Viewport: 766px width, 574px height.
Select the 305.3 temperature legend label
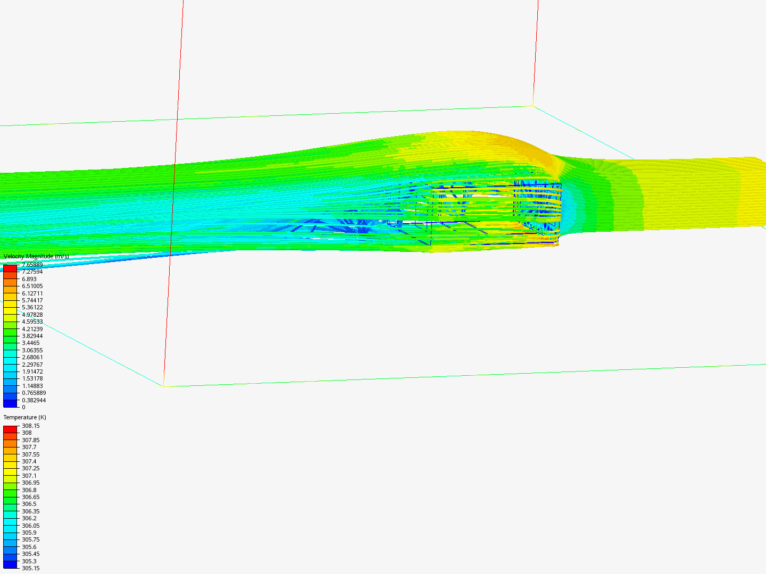coord(29,562)
